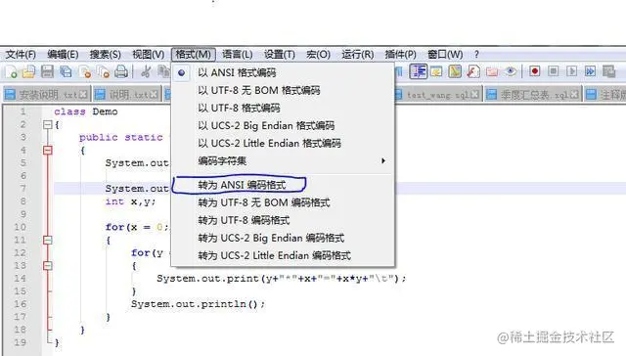This screenshot has width=626, height=356.
Task: Click the Cut scissors icon
Action: click(146, 71)
